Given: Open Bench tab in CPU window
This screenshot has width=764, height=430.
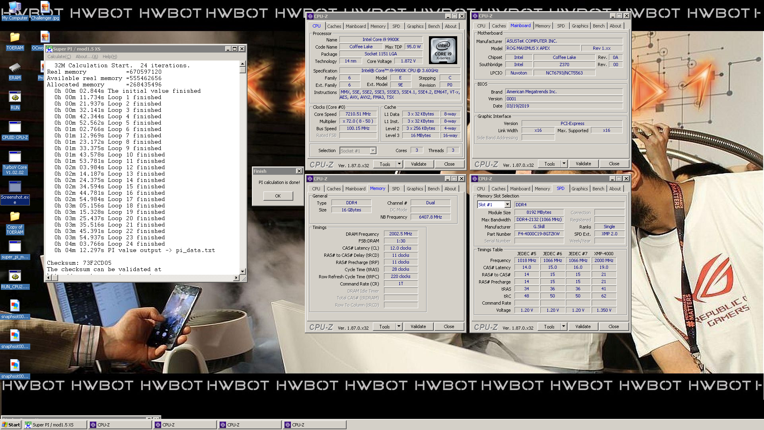Looking at the screenshot, I should (434, 26).
